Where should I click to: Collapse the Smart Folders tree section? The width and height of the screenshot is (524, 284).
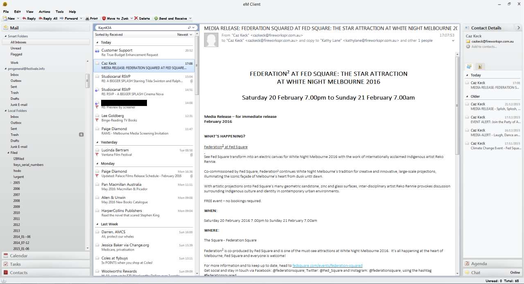(x=5, y=36)
